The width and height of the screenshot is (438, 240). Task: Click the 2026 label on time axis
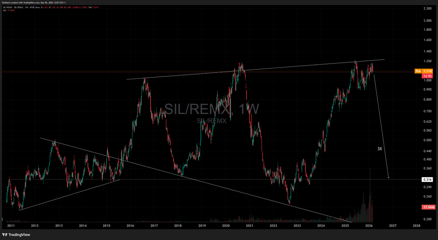[369, 226]
